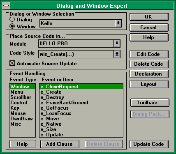Click the Layout button

pyautogui.click(x=149, y=84)
